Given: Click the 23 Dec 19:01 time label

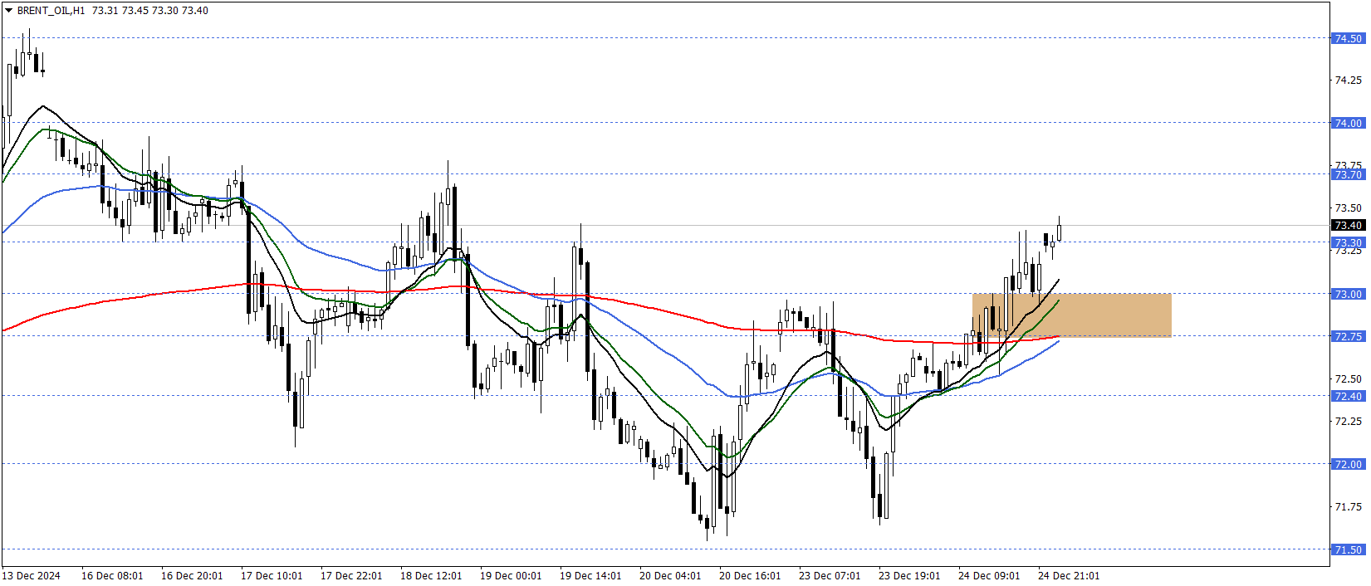Looking at the screenshot, I should [909, 576].
